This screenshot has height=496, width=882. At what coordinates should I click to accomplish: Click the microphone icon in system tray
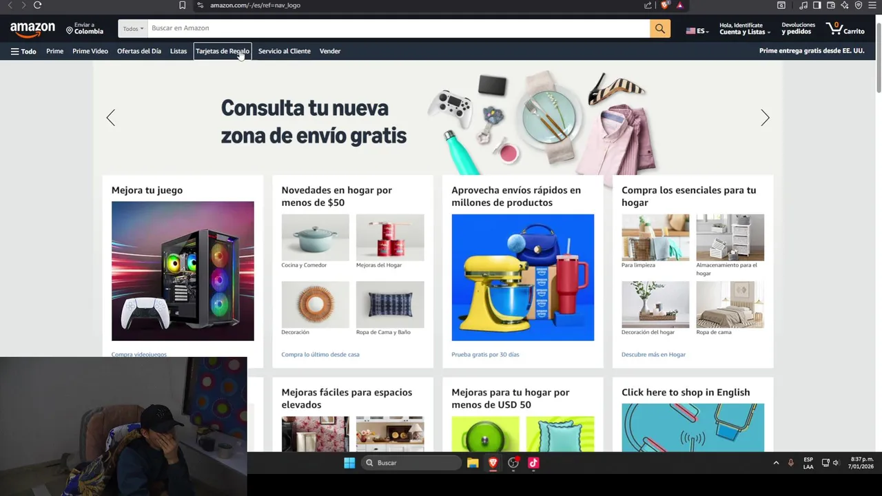point(790,463)
